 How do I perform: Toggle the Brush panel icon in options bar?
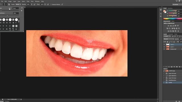click(9, 5)
